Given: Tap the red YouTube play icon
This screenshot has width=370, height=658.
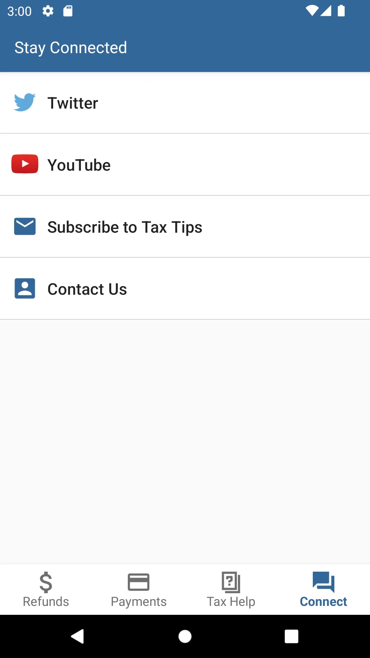Looking at the screenshot, I should click(25, 164).
